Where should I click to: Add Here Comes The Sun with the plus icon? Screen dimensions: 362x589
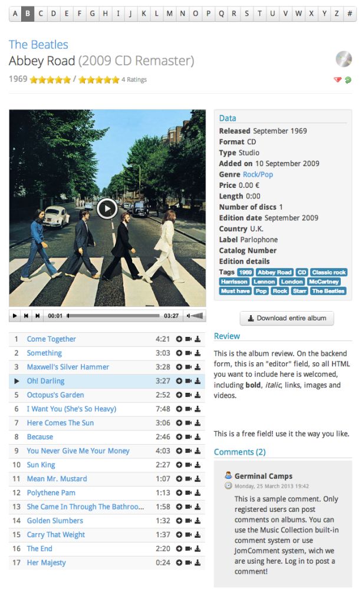click(179, 423)
